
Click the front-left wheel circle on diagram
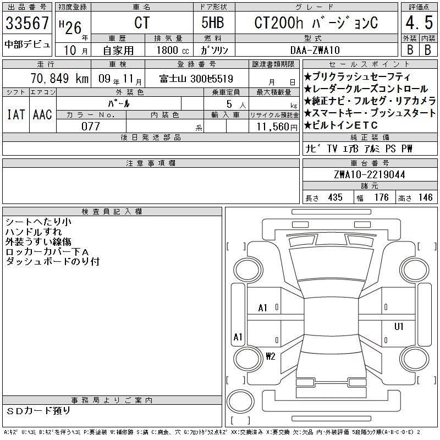248,269
